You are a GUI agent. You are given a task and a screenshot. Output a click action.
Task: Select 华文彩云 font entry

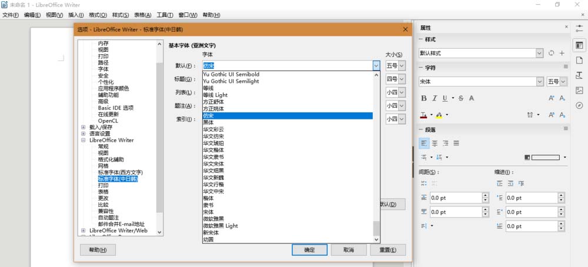(x=288, y=129)
